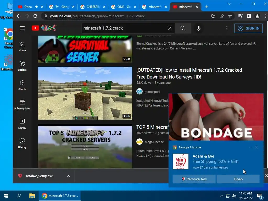Bookmark this page with star icon
The height and width of the screenshot is (201, 268).
[230, 16]
